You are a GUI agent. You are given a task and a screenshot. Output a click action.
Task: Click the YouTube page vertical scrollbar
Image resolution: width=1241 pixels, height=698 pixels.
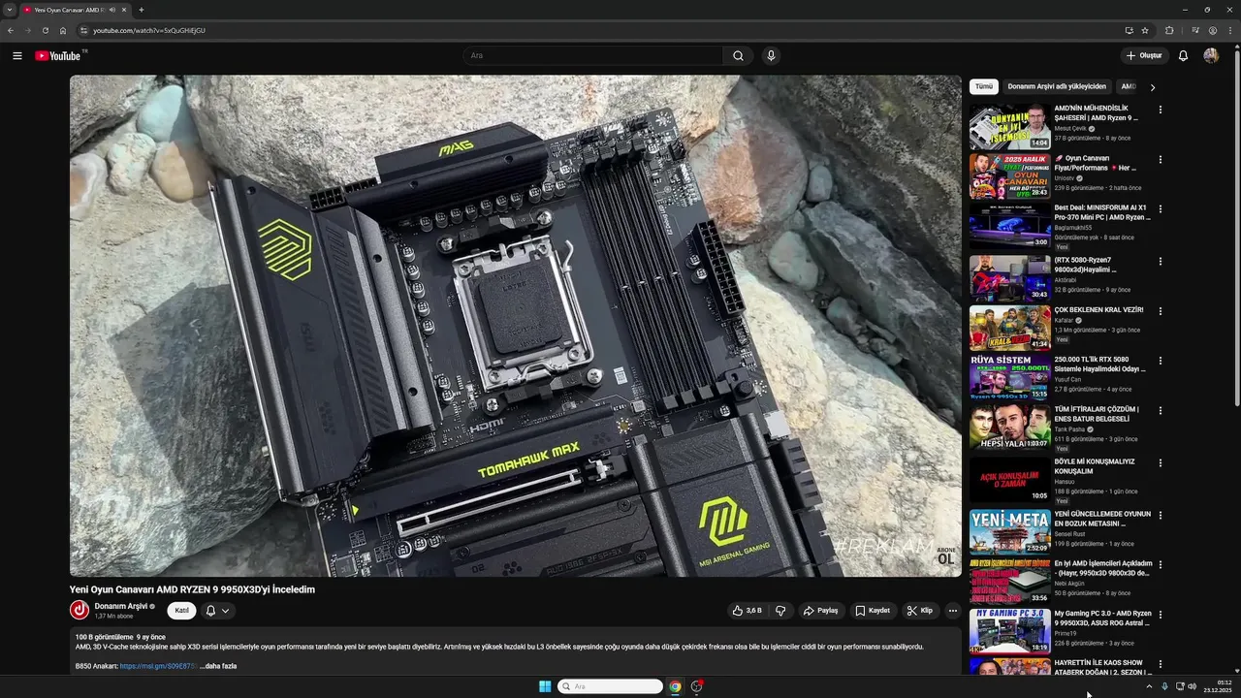pos(1237,228)
